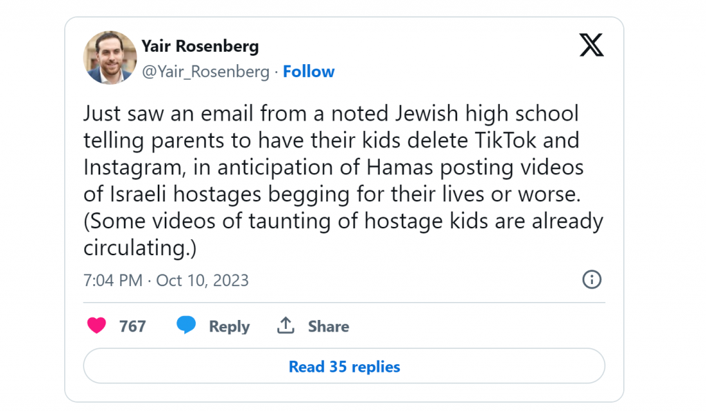Open the @Yair_Rosenberg handle link
This screenshot has width=706, height=411.
(x=205, y=72)
